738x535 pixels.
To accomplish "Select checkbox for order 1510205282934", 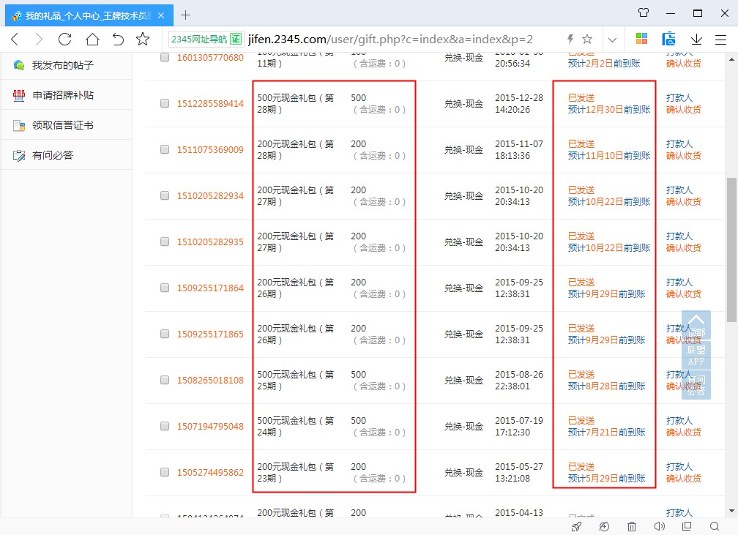I will (165, 196).
